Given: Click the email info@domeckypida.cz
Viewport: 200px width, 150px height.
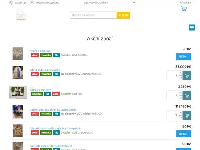Looking at the screenshot, I should click(48, 2).
